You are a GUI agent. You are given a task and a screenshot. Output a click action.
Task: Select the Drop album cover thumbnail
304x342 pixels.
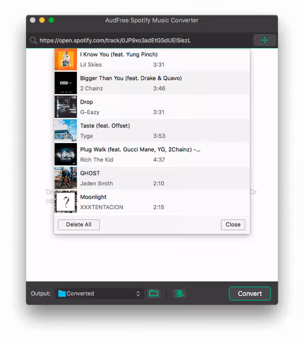(x=66, y=107)
